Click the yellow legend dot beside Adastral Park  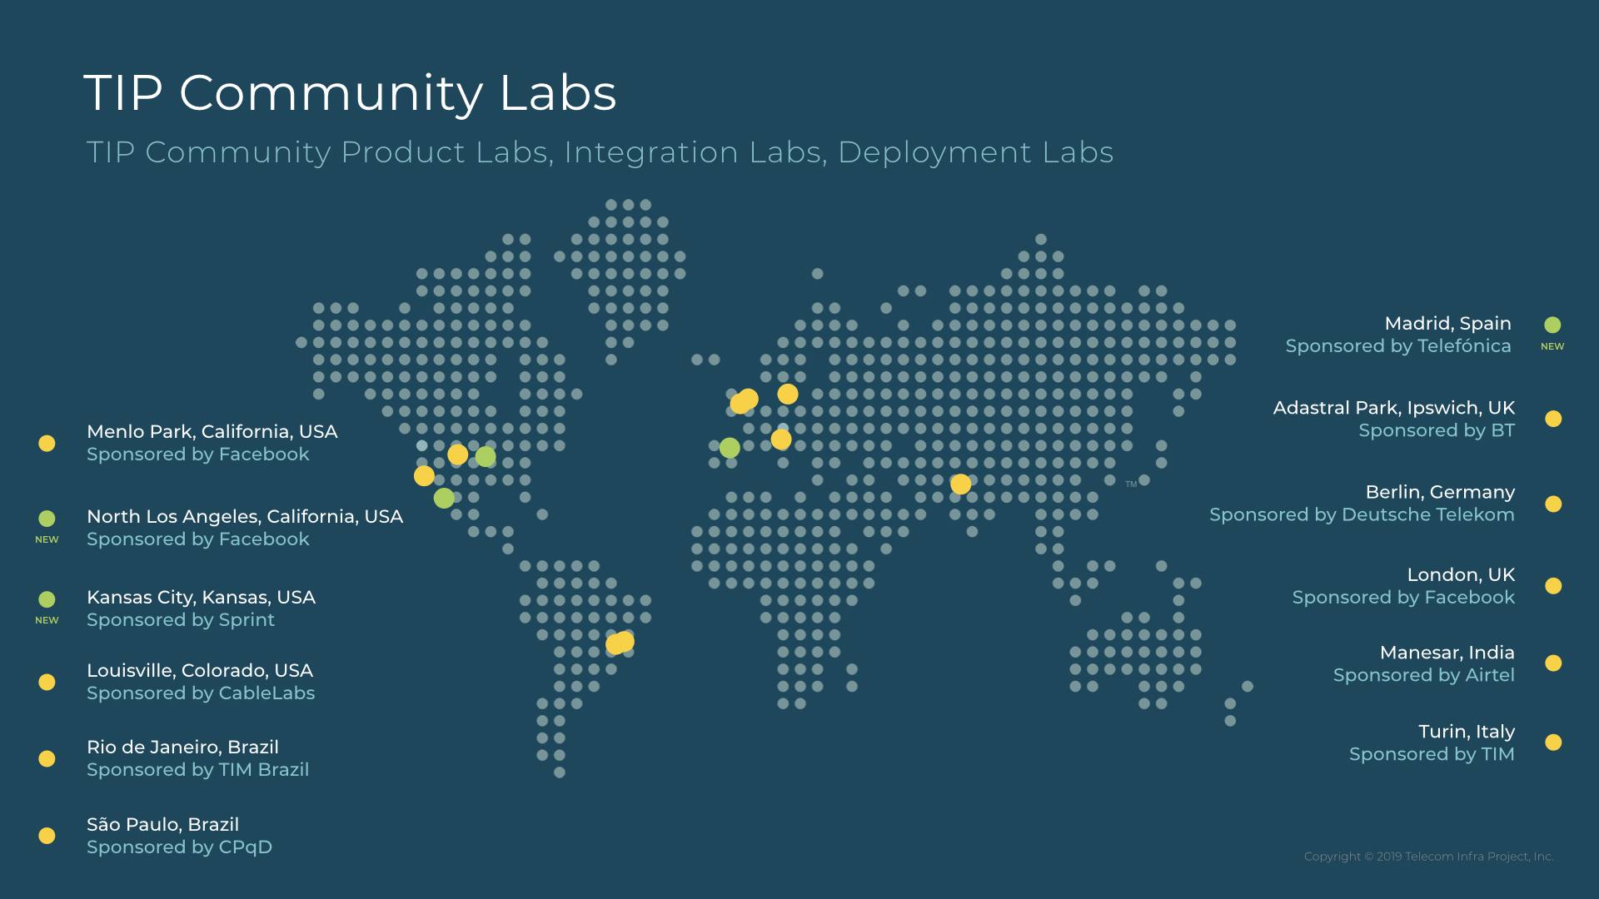click(1553, 419)
